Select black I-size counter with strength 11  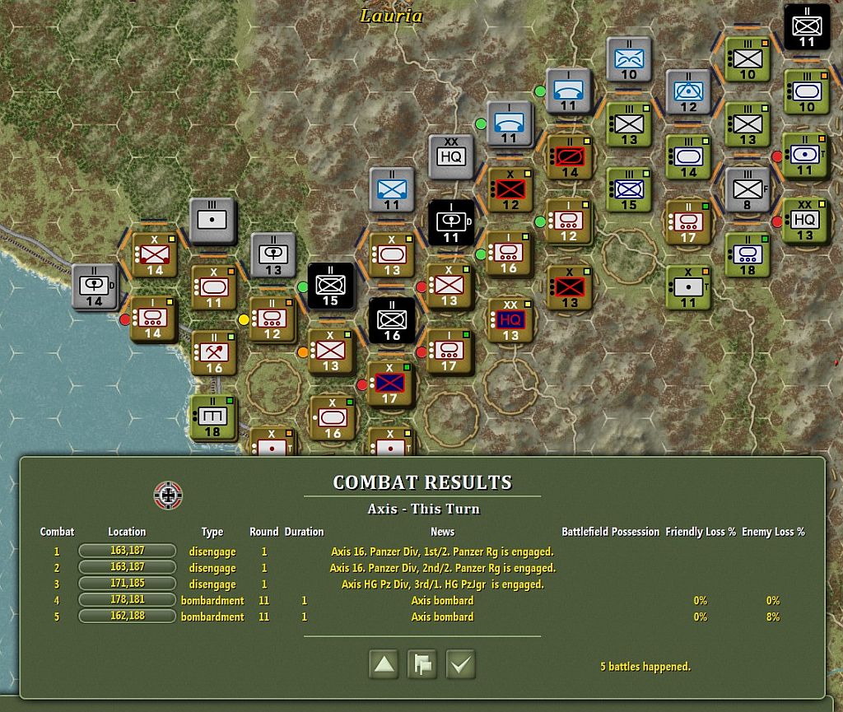(x=451, y=222)
